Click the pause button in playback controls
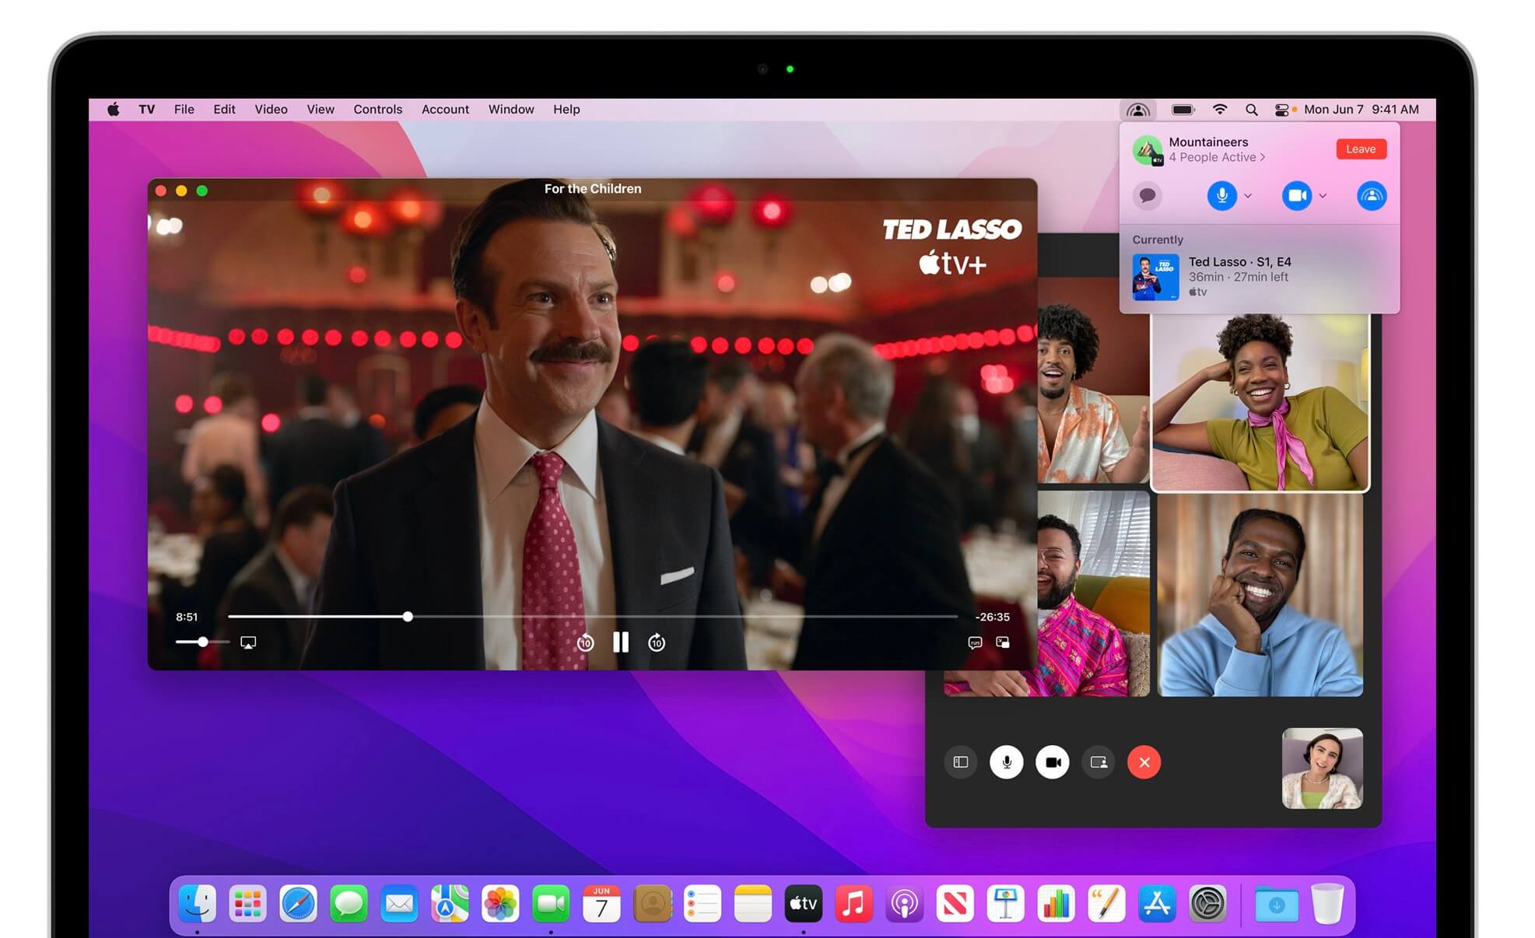This screenshot has height=938, width=1535. pos(621,641)
